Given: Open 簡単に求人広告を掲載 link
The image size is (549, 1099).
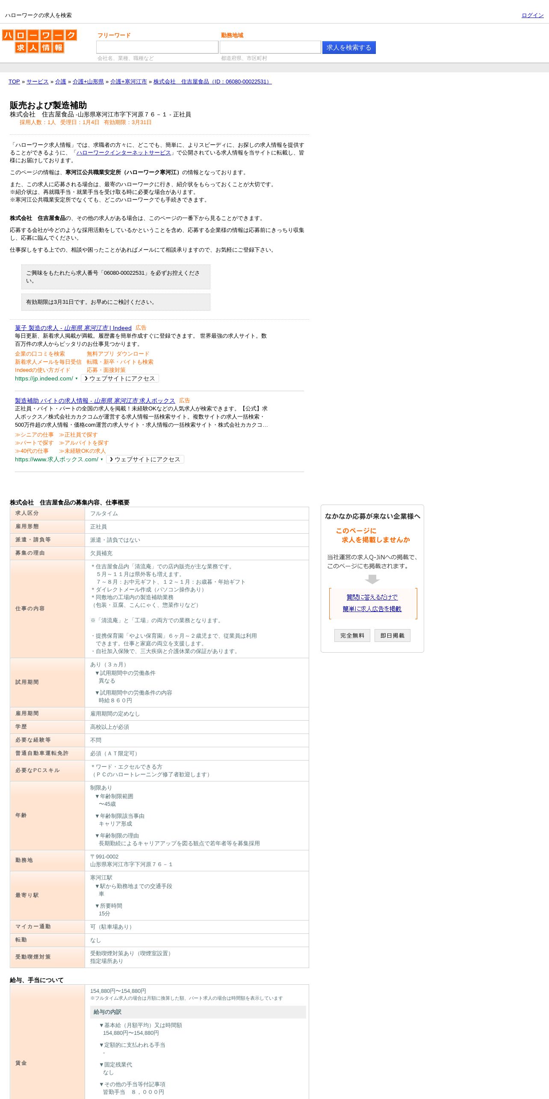Looking at the screenshot, I should [372, 609].
